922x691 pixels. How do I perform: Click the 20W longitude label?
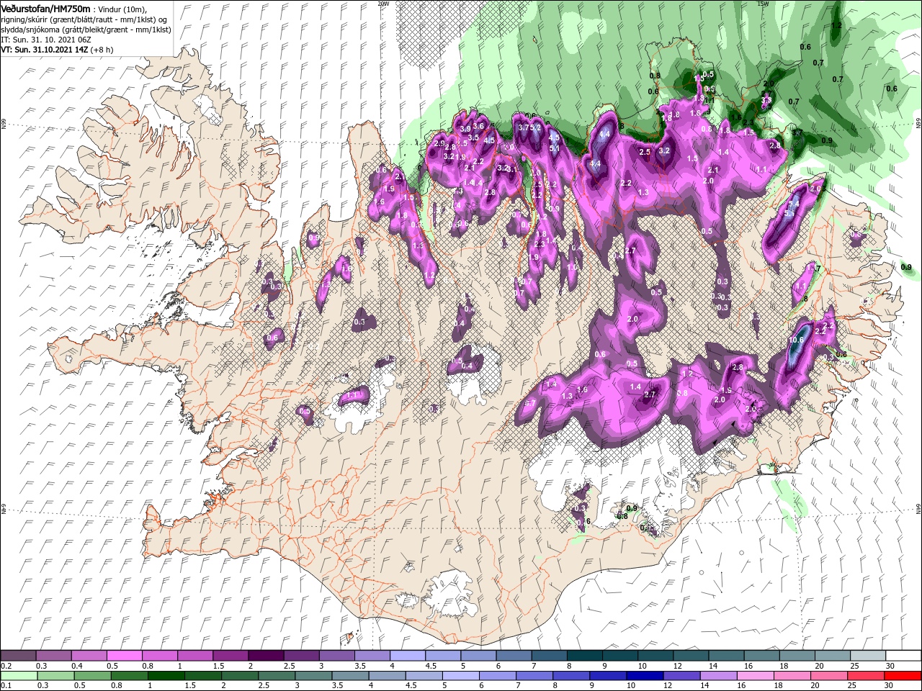383,4
